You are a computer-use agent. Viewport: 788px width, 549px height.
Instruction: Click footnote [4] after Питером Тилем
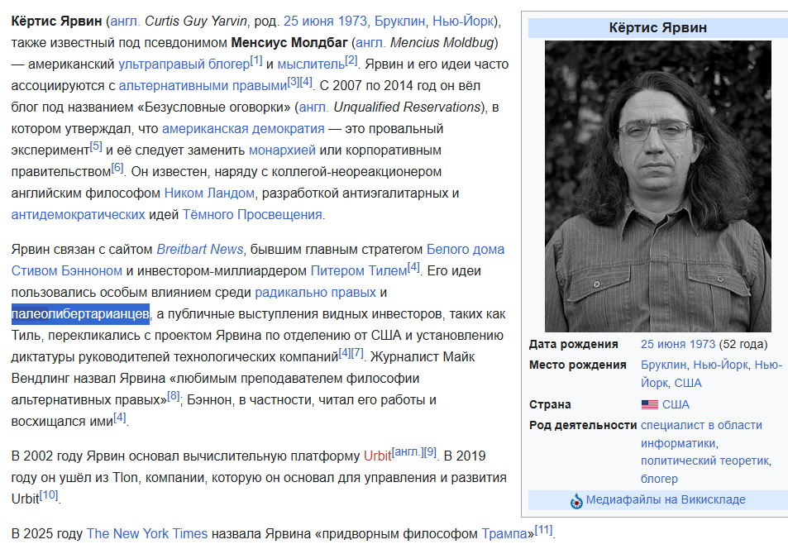point(413,267)
